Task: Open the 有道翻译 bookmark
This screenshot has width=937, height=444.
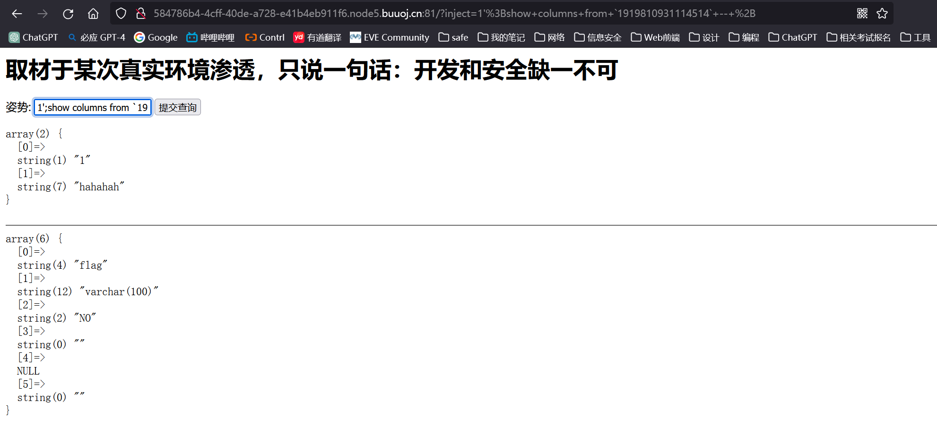Action: pos(317,37)
